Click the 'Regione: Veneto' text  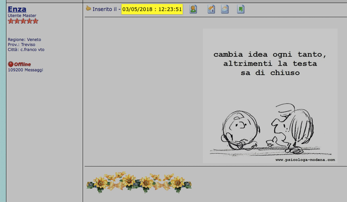tap(24, 40)
